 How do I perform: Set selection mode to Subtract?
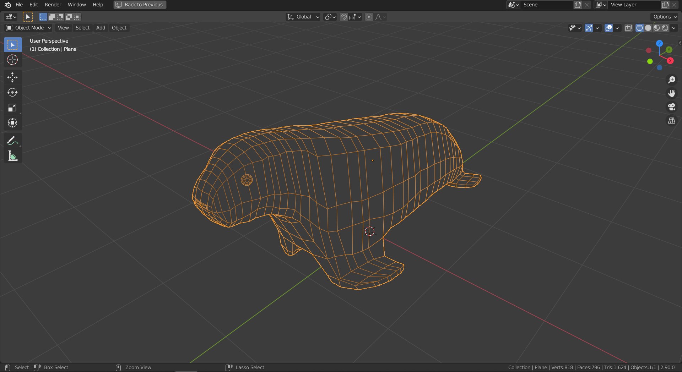(60, 17)
